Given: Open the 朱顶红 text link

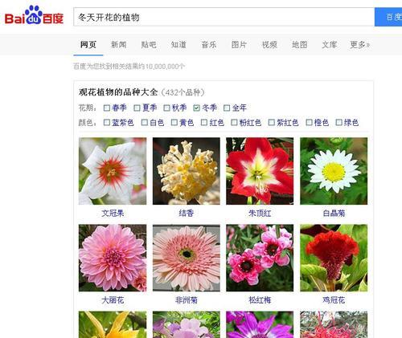Looking at the screenshot, I should coord(260,214).
